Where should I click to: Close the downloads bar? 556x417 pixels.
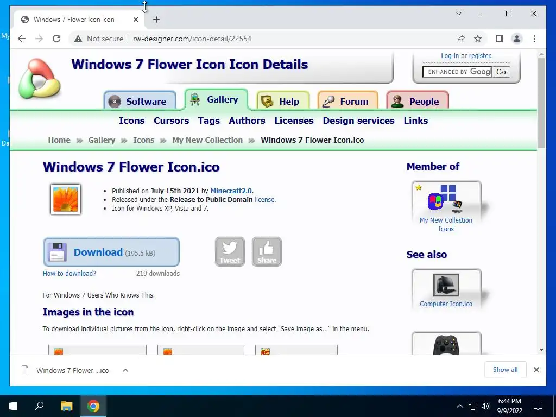536,370
